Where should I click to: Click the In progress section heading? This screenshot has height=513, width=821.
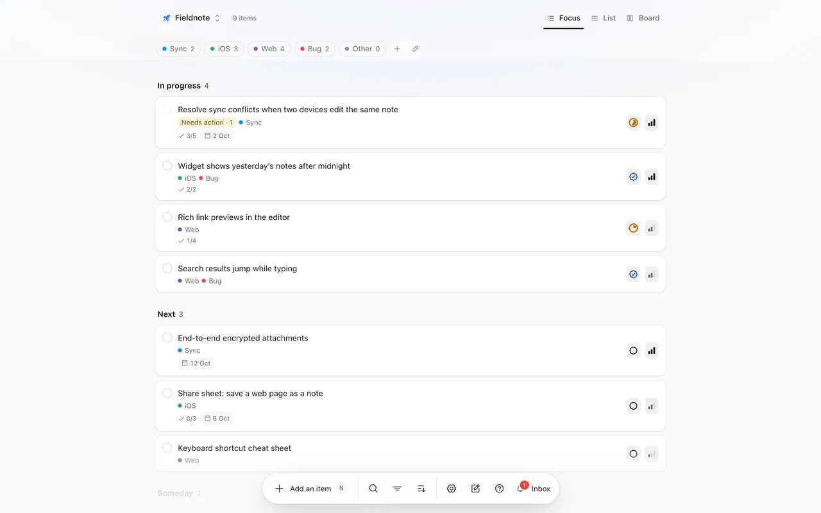pos(179,86)
